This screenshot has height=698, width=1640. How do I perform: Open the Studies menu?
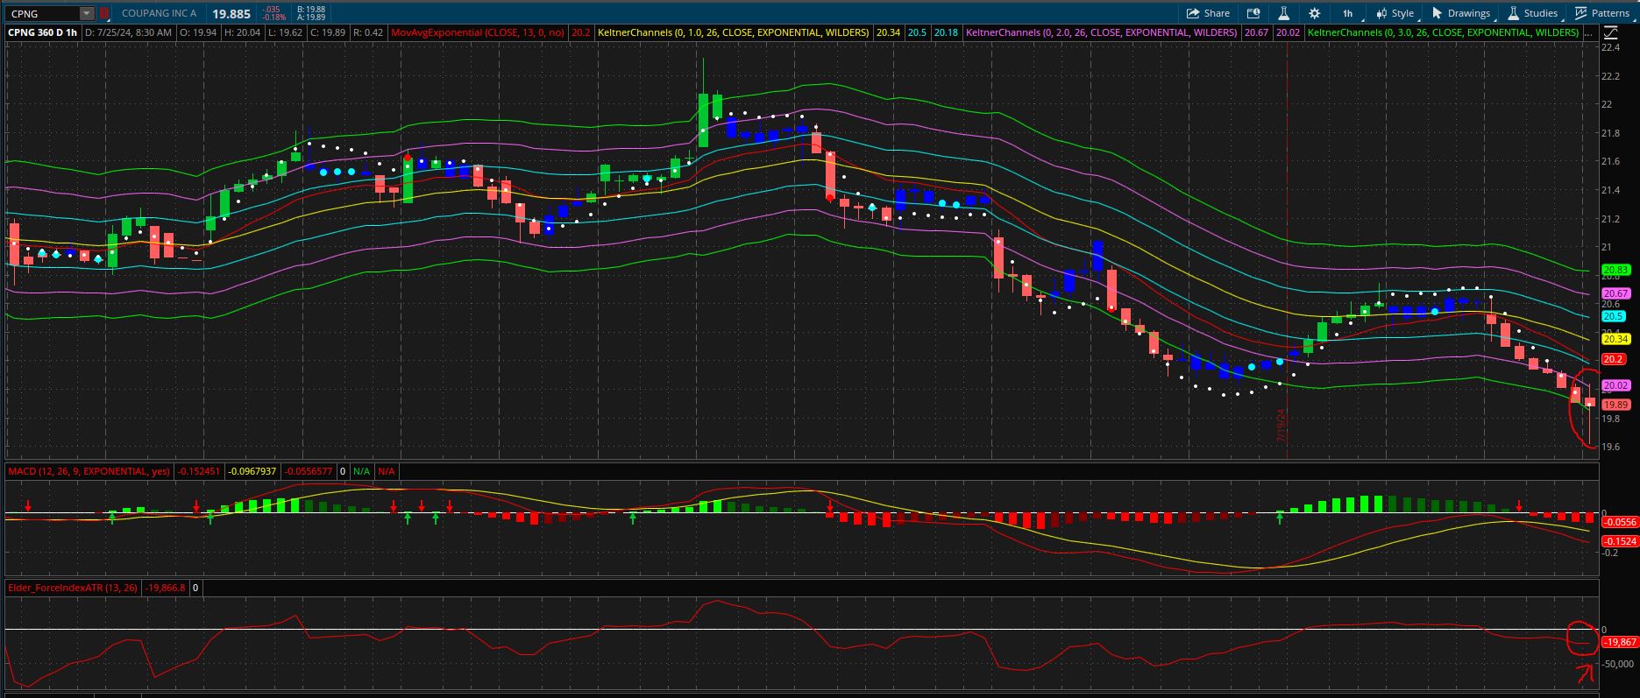click(1533, 13)
